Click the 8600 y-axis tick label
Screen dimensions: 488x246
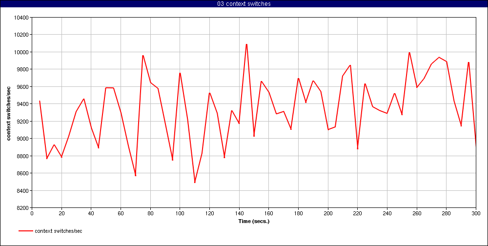pyautogui.click(x=23, y=173)
